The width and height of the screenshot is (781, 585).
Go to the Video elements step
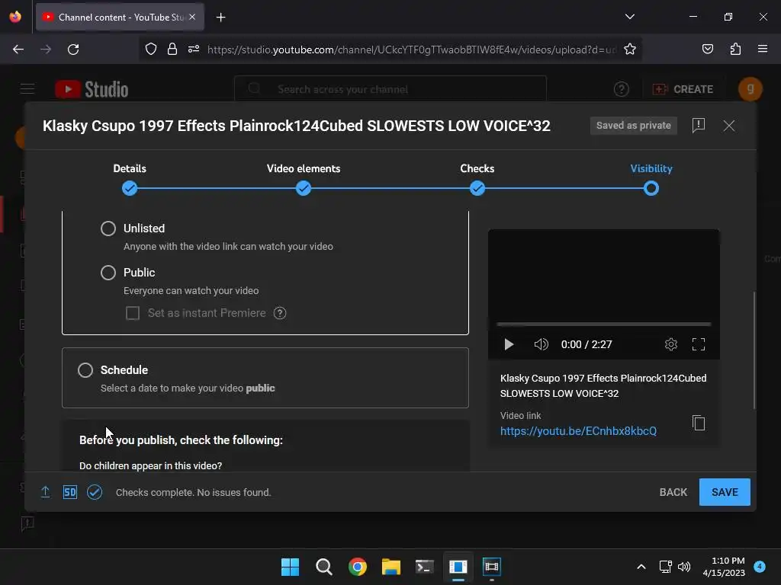point(304,189)
